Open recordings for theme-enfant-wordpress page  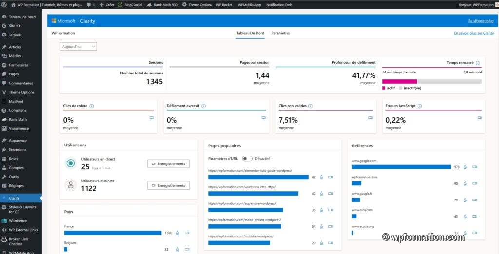331,226
